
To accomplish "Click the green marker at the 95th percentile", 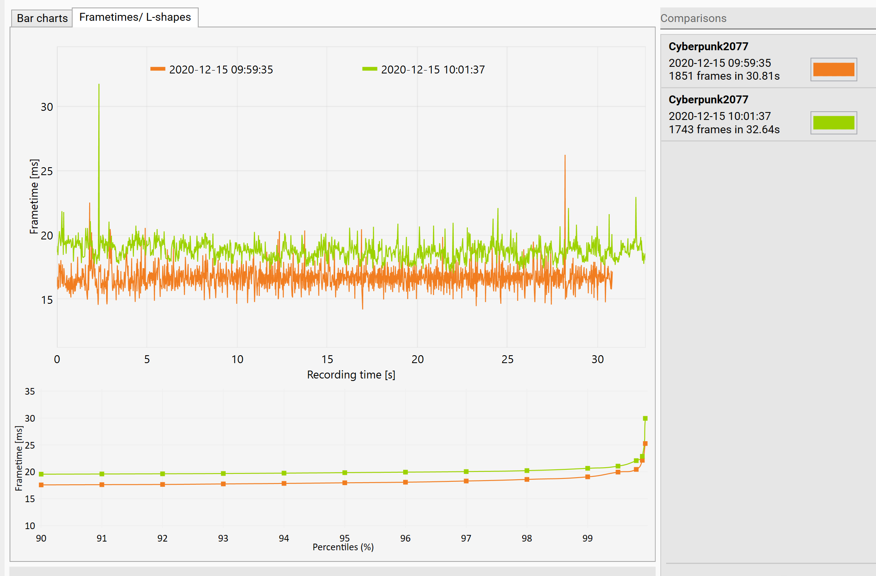I will tap(345, 473).
